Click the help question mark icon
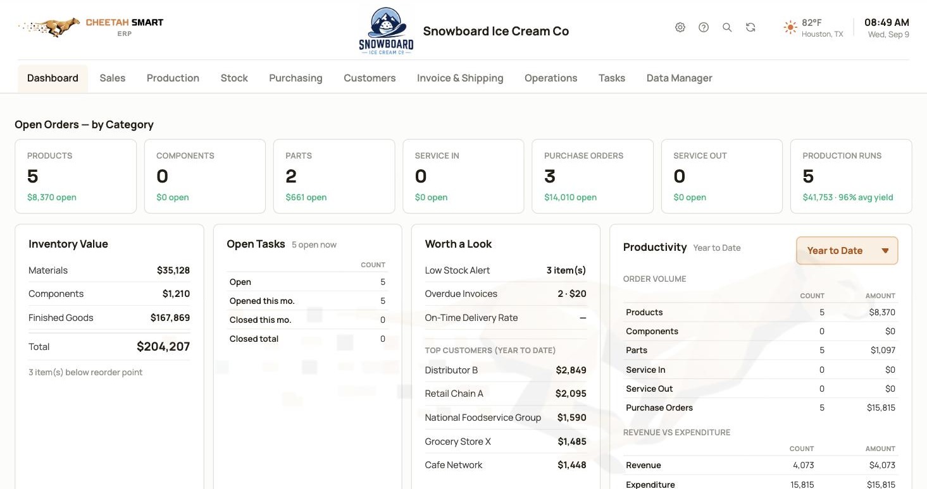 tap(704, 27)
